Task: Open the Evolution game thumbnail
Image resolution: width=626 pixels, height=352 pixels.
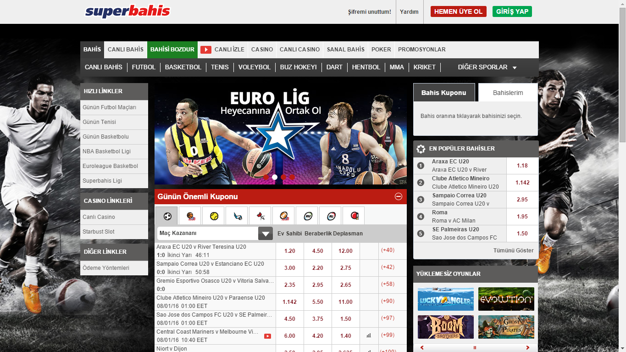Action: point(506,299)
